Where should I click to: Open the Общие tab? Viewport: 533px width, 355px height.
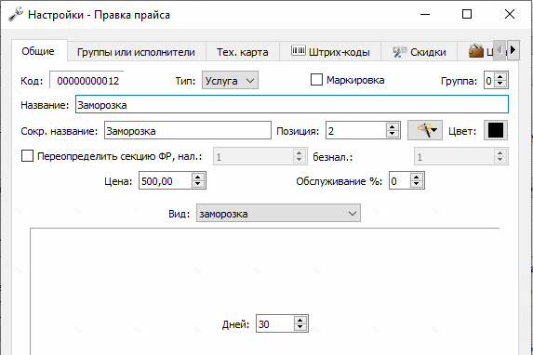[39, 51]
